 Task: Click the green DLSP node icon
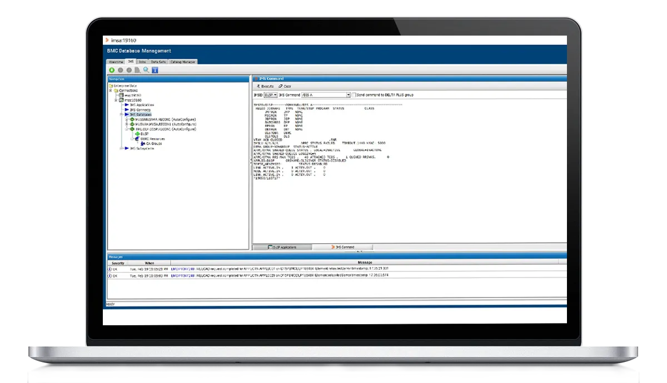[x=137, y=134]
